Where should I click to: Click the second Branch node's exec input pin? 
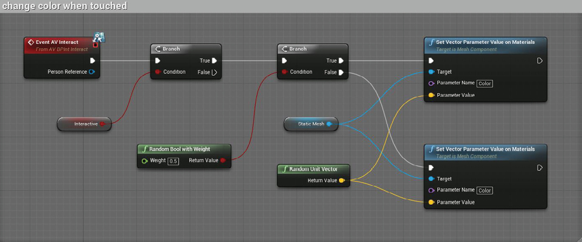pos(284,60)
